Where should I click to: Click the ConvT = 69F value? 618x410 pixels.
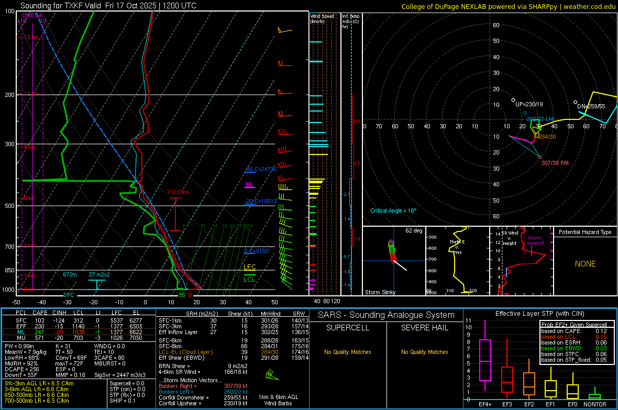click(71, 358)
